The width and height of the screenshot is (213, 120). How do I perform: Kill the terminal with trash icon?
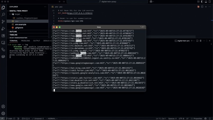coord(201,41)
